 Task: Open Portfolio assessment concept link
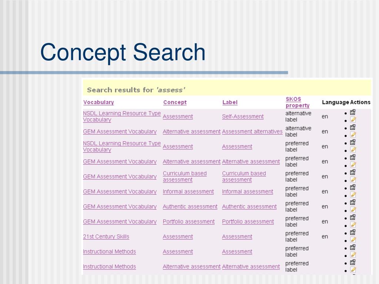point(188,222)
